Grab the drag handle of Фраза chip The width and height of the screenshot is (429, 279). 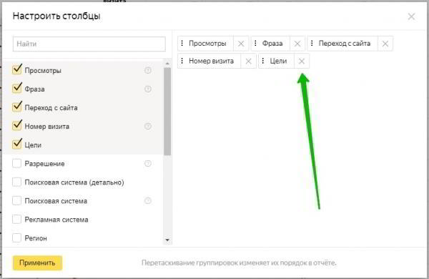pos(255,43)
